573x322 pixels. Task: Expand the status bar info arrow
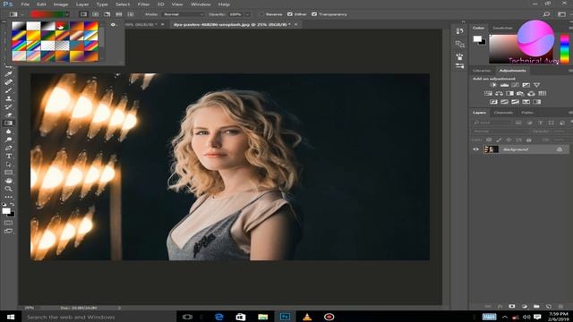(119, 308)
